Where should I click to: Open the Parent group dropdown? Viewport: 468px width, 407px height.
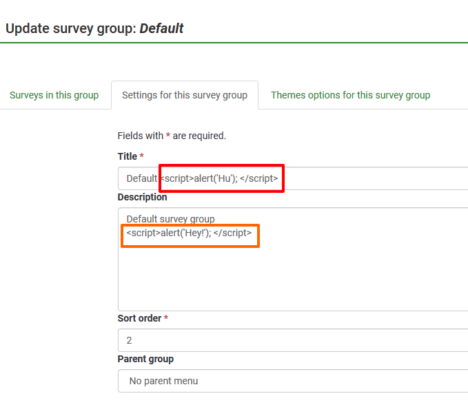click(x=293, y=381)
